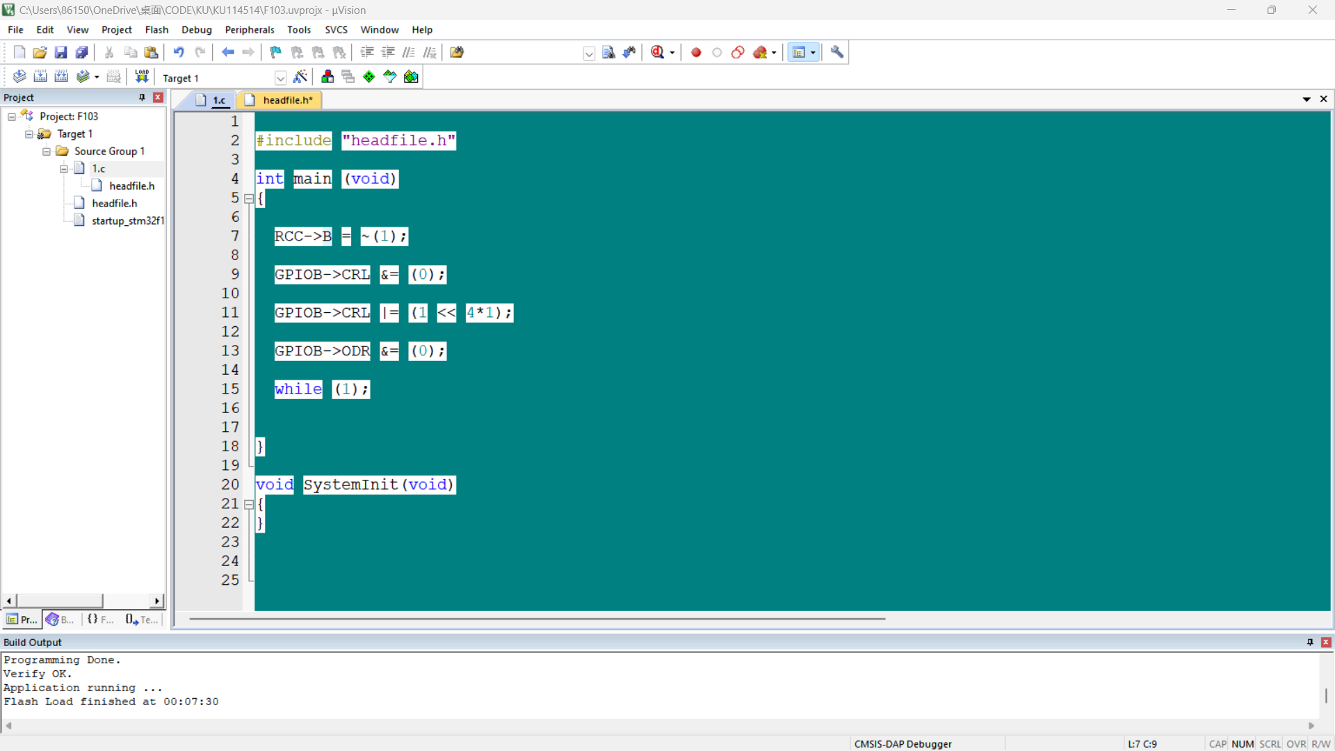Image resolution: width=1335 pixels, height=751 pixels.
Task: Comment selection icon
Action: [x=409, y=52]
